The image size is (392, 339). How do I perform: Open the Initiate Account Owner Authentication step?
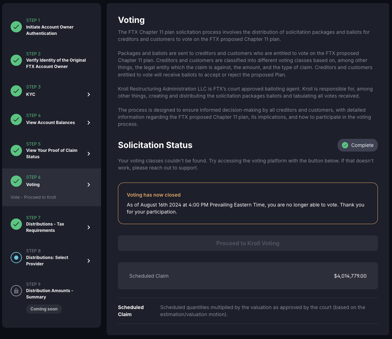50,30
